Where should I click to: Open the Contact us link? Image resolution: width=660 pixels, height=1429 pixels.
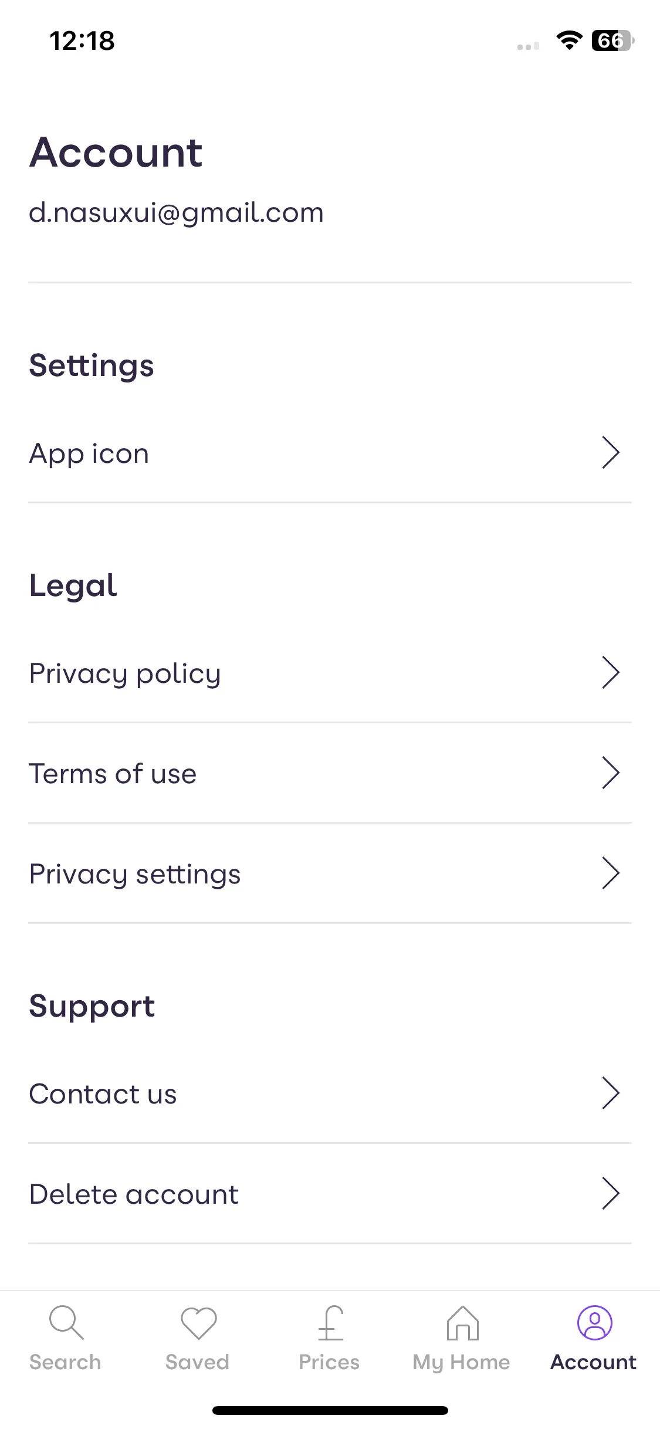tap(330, 1093)
